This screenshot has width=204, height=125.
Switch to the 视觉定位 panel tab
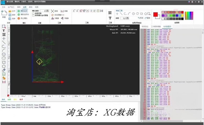coord(145,26)
